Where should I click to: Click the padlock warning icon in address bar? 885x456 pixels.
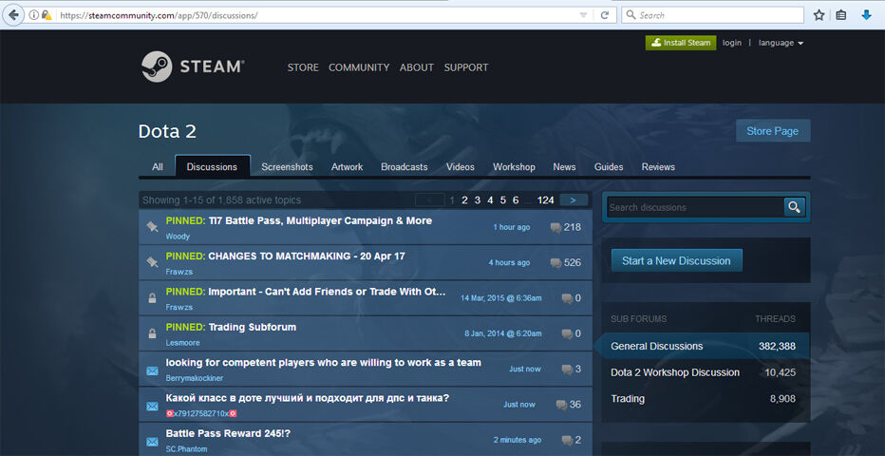(x=47, y=15)
